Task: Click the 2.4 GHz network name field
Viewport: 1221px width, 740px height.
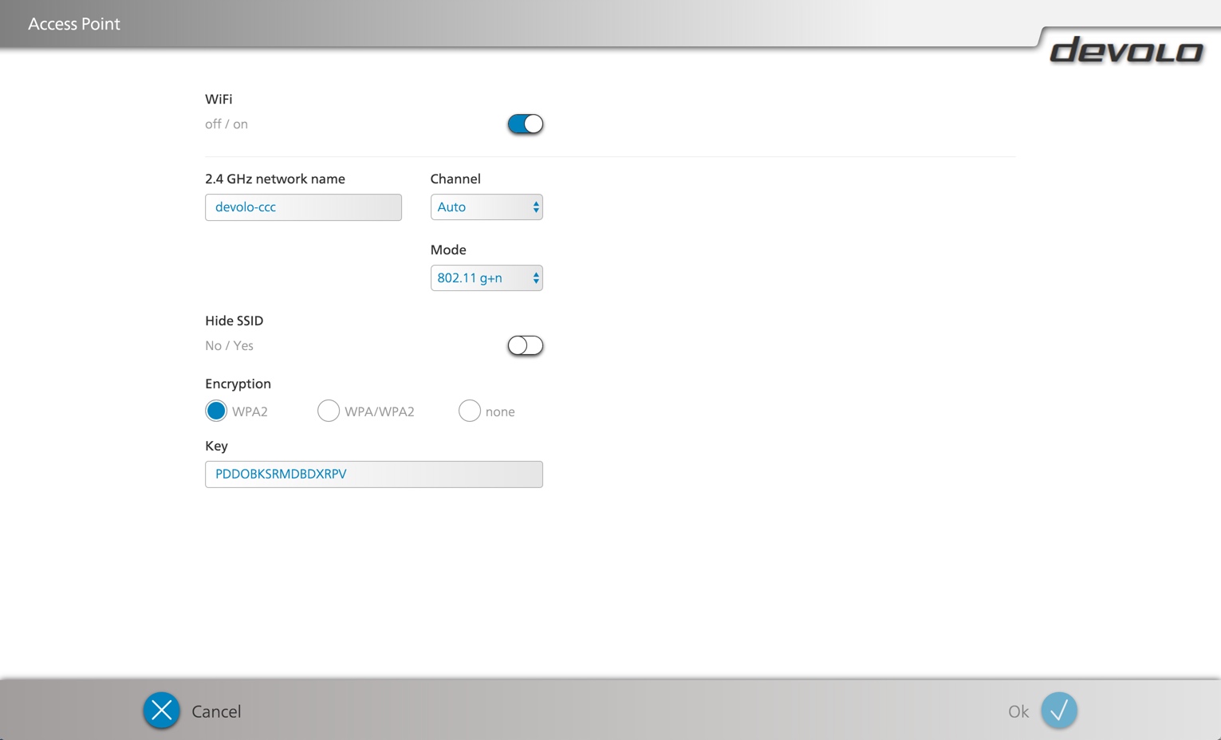Action: point(303,207)
